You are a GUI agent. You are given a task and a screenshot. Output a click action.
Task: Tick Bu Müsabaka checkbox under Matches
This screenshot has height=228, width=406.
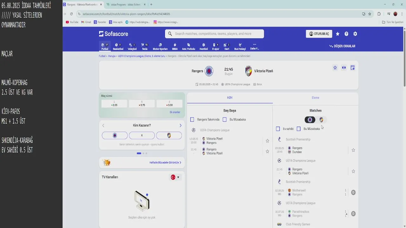(298, 129)
